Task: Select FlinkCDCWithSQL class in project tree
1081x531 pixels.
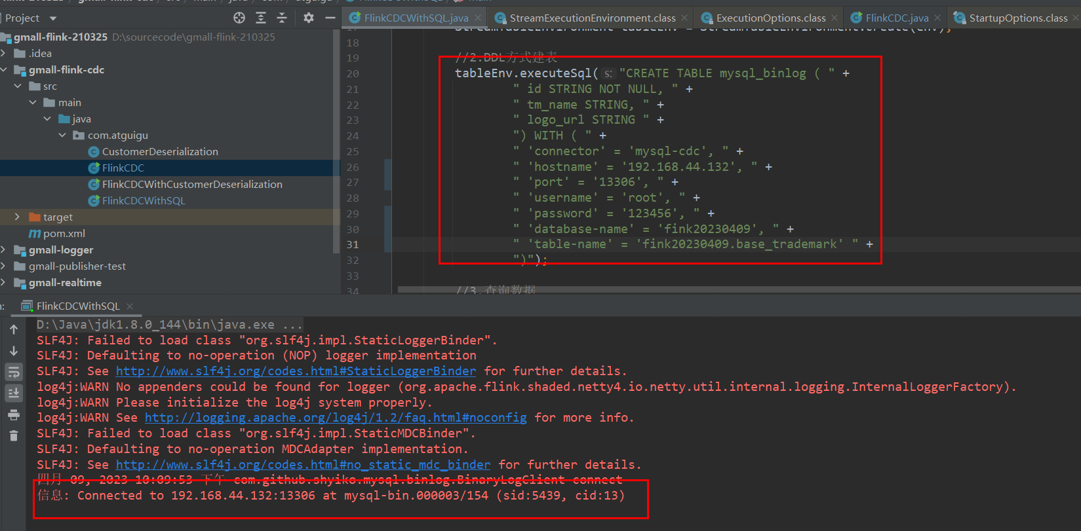Action: pos(144,200)
